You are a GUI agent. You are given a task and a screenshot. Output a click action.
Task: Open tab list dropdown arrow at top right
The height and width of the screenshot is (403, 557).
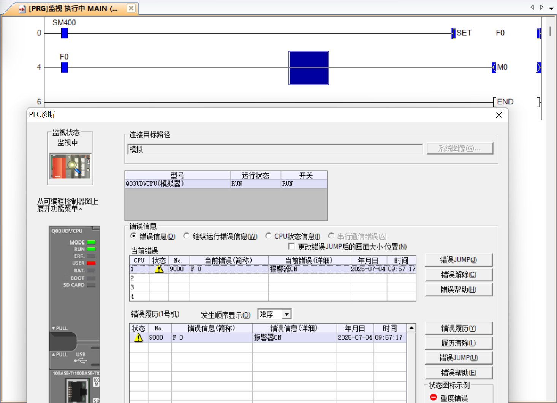point(551,8)
